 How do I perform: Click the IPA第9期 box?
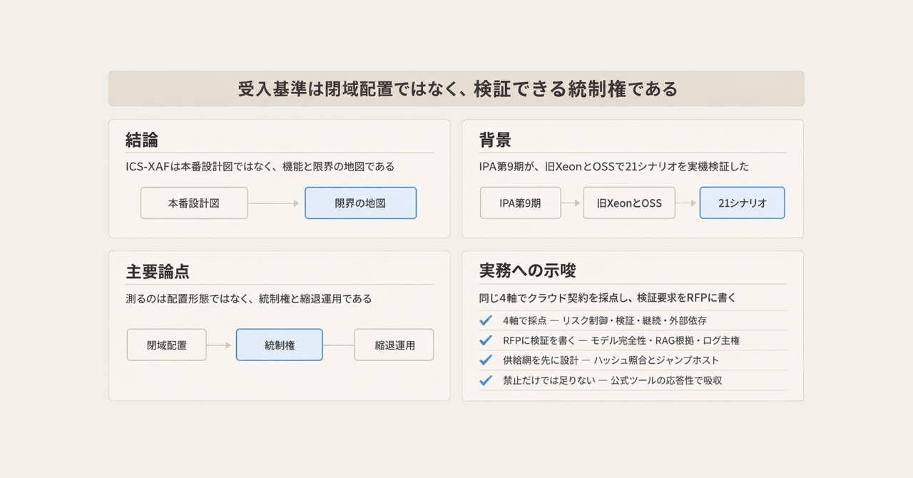[520, 203]
